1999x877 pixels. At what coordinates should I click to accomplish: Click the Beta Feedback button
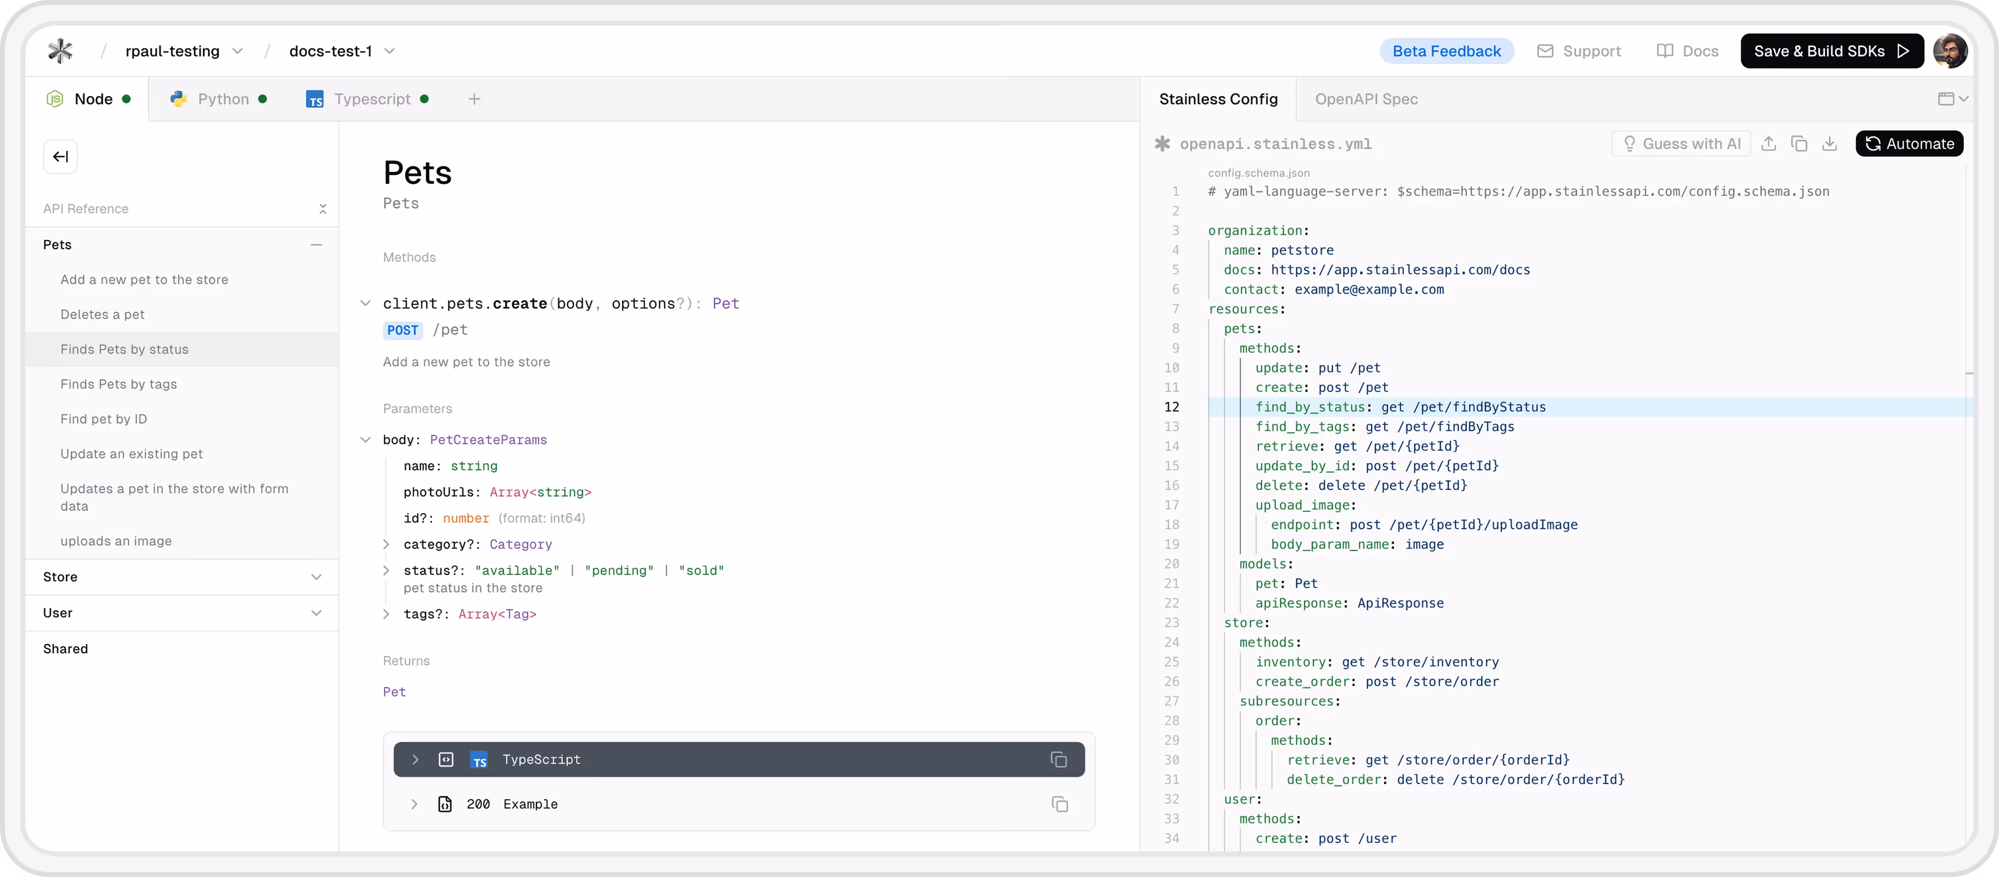pyautogui.click(x=1446, y=51)
